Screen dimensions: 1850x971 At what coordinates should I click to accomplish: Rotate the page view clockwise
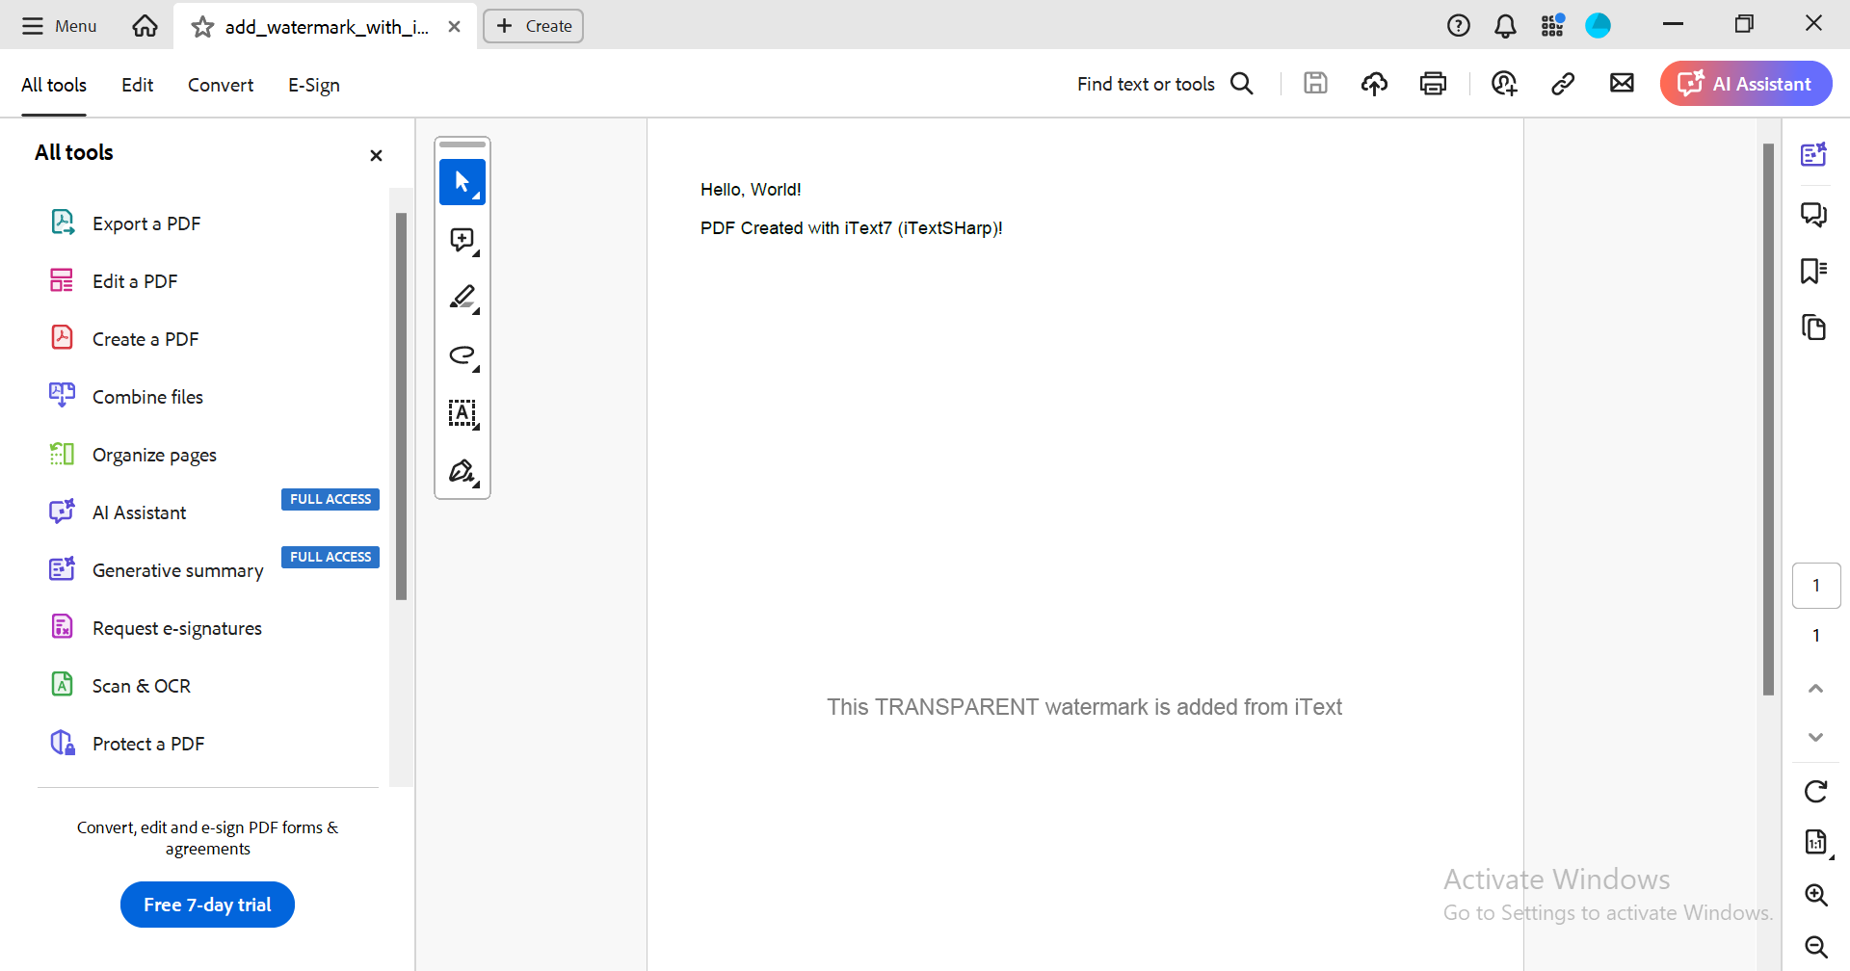click(1815, 792)
